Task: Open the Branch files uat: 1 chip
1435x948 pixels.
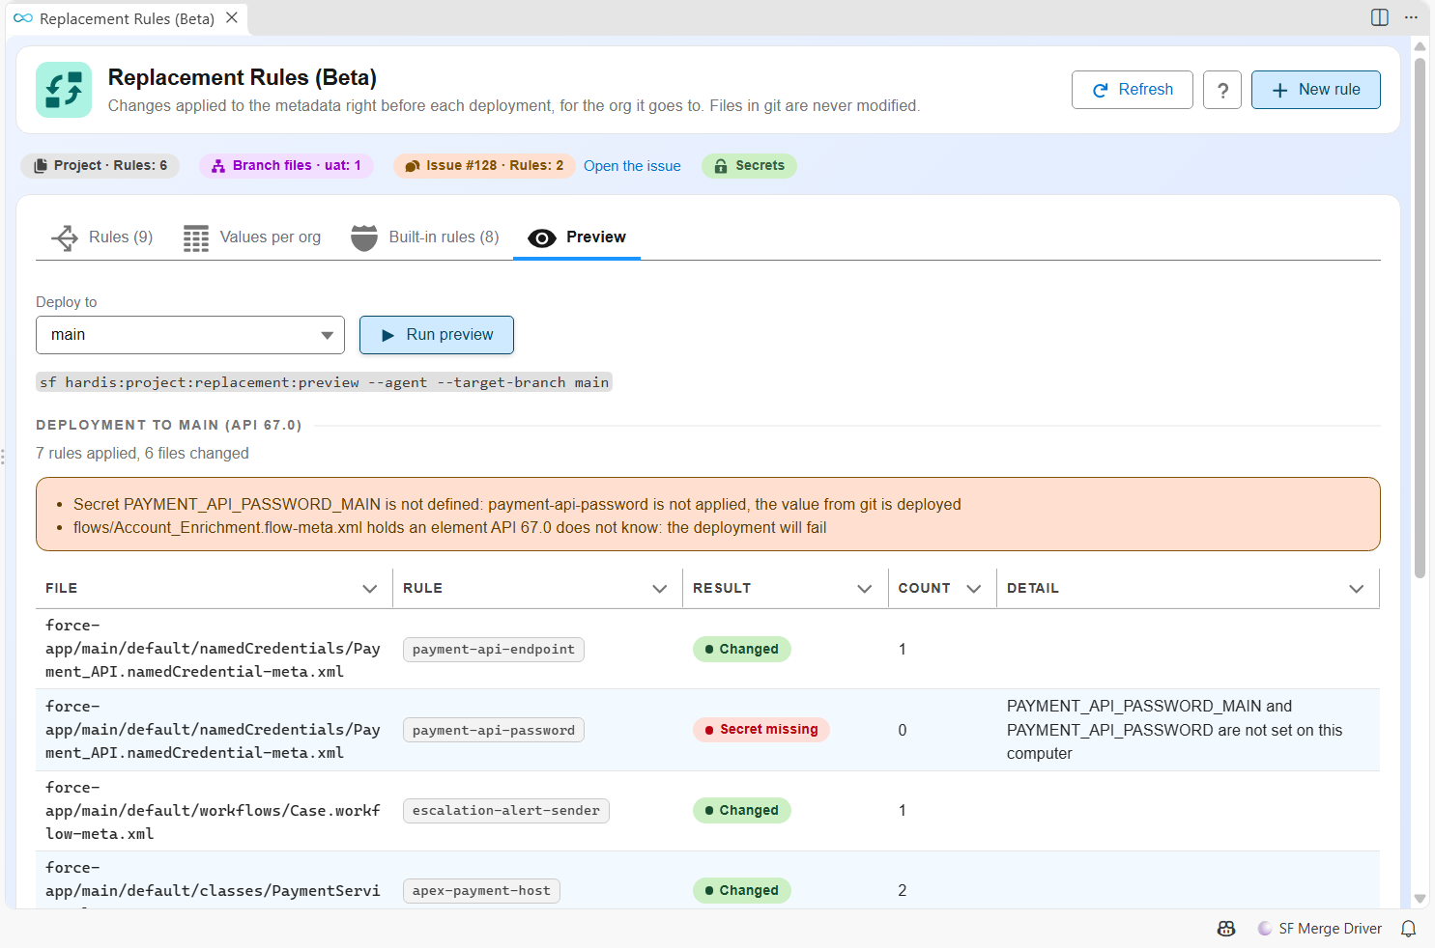Action: click(x=286, y=166)
